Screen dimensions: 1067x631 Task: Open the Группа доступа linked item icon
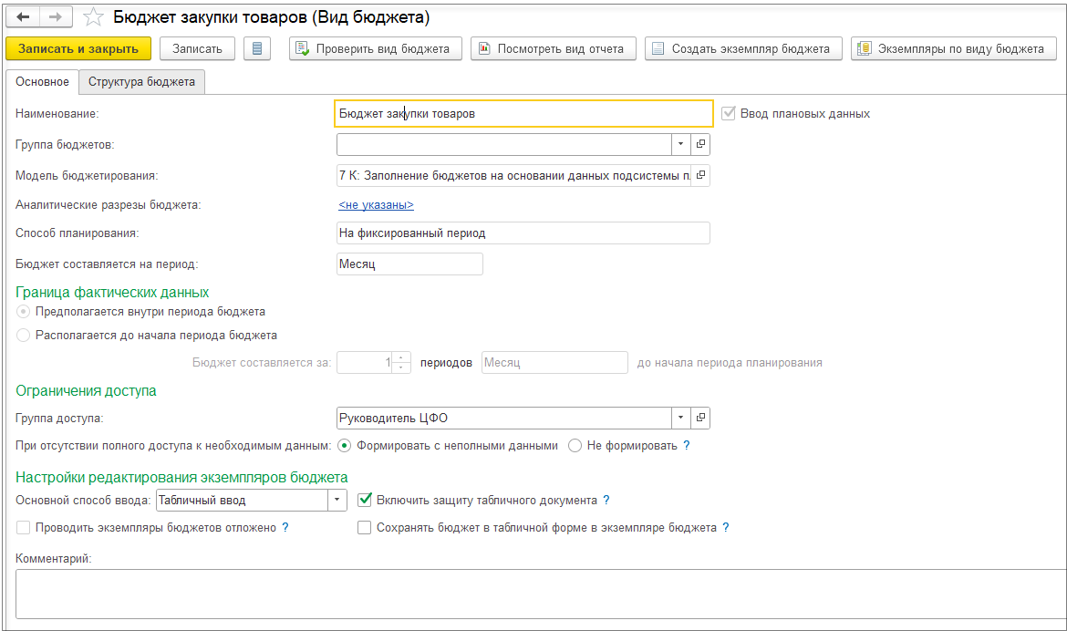coord(700,418)
